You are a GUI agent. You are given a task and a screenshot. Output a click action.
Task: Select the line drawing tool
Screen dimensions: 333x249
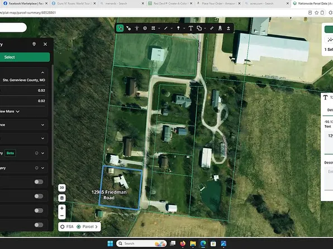coord(165,28)
